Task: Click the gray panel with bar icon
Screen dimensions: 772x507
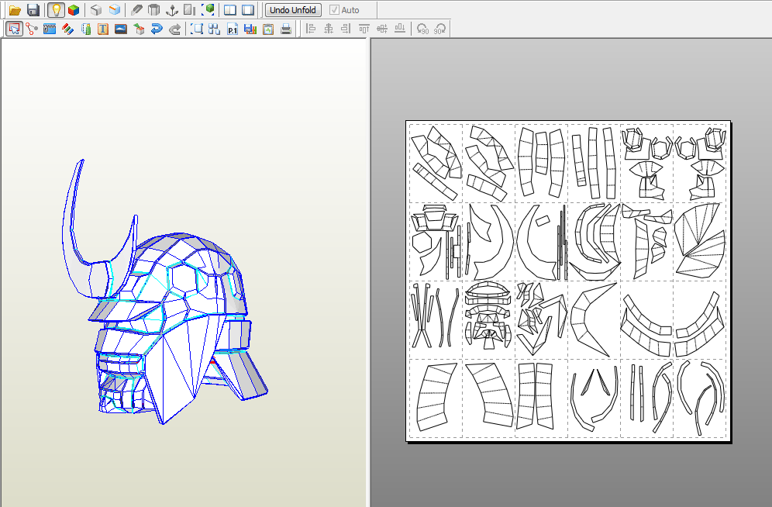Action: 190,10
